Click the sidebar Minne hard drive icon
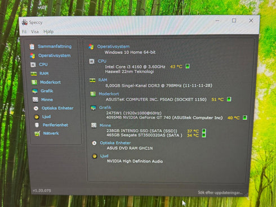This screenshot has height=207, width=276. tap(35, 100)
